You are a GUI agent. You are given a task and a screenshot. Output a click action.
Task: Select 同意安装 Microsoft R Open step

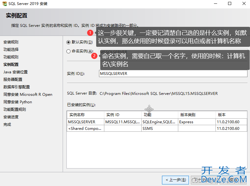28,95
